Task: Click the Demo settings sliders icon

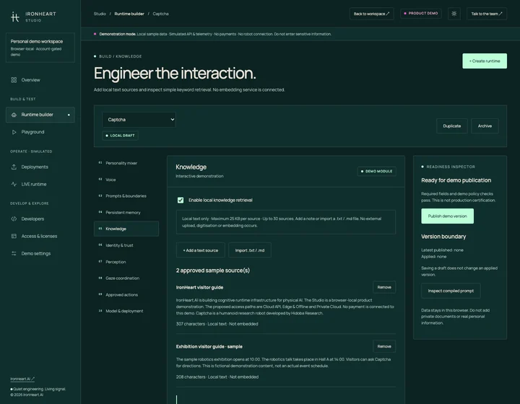Action: (x=14, y=253)
